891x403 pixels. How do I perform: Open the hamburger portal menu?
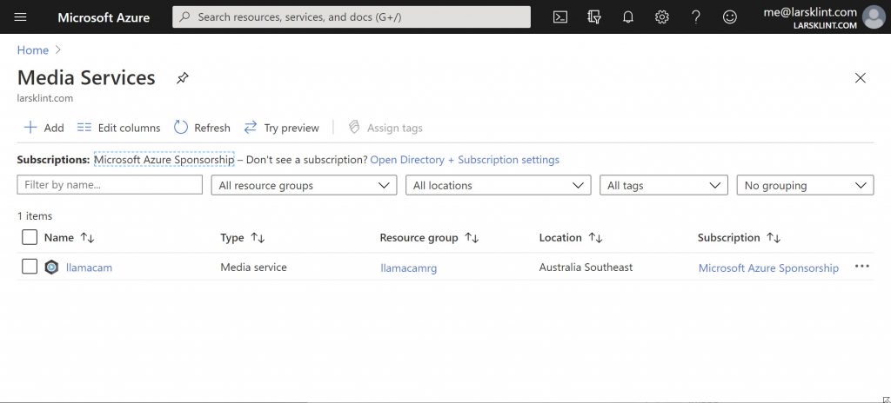(21, 17)
